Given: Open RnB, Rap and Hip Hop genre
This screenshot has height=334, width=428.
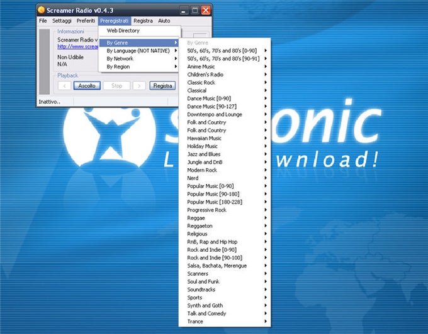Looking at the screenshot, I should click(225, 242).
